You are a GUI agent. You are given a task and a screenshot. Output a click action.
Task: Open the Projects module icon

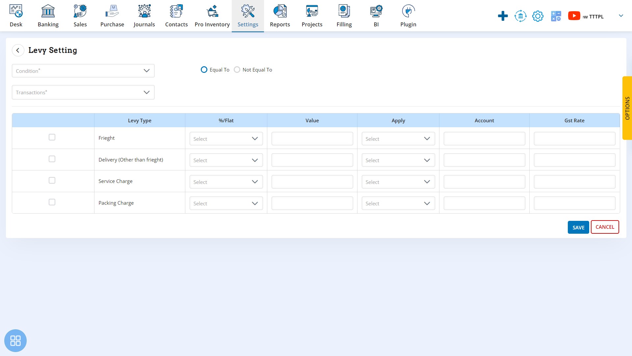pos(312,11)
